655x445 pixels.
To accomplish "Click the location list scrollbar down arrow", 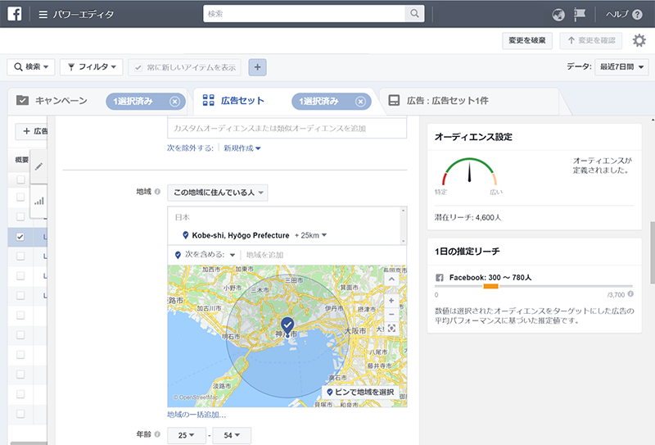I will click(x=403, y=241).
